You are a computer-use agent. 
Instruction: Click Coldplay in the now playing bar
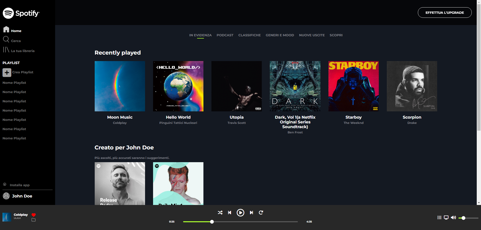click(x=21, y=215)
